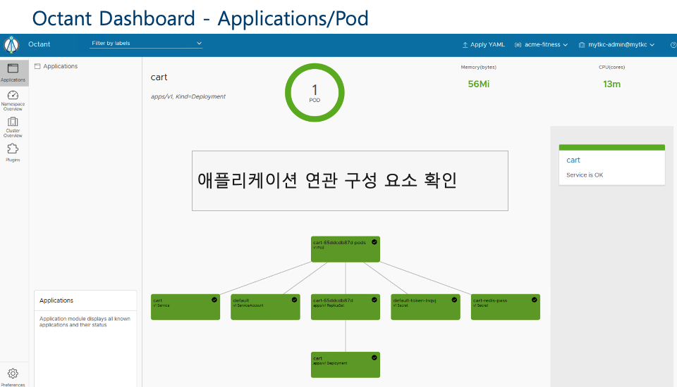Select the cart Deployment graph node
Screen dimensions: 677x387
coord(346,364)
